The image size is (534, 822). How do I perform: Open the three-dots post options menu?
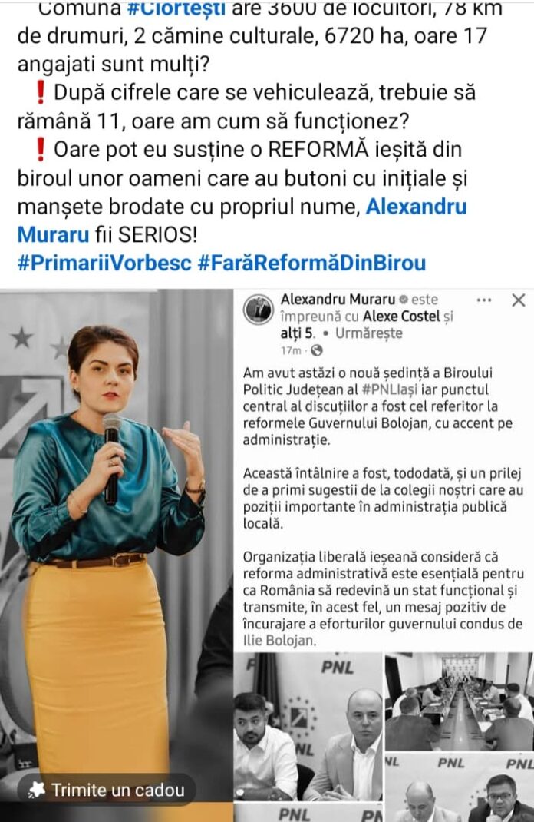tap(484, 300)
